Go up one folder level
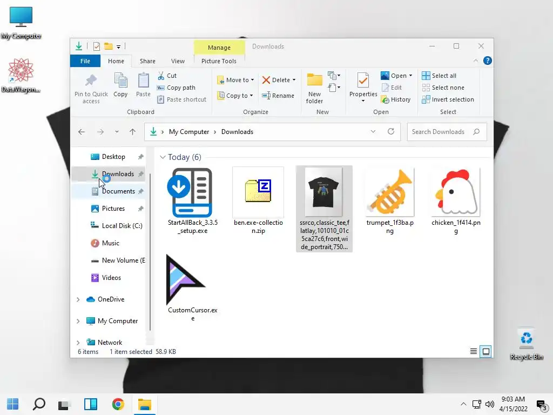The width and height of the screenshot is (553, 415). pos(132,132)
